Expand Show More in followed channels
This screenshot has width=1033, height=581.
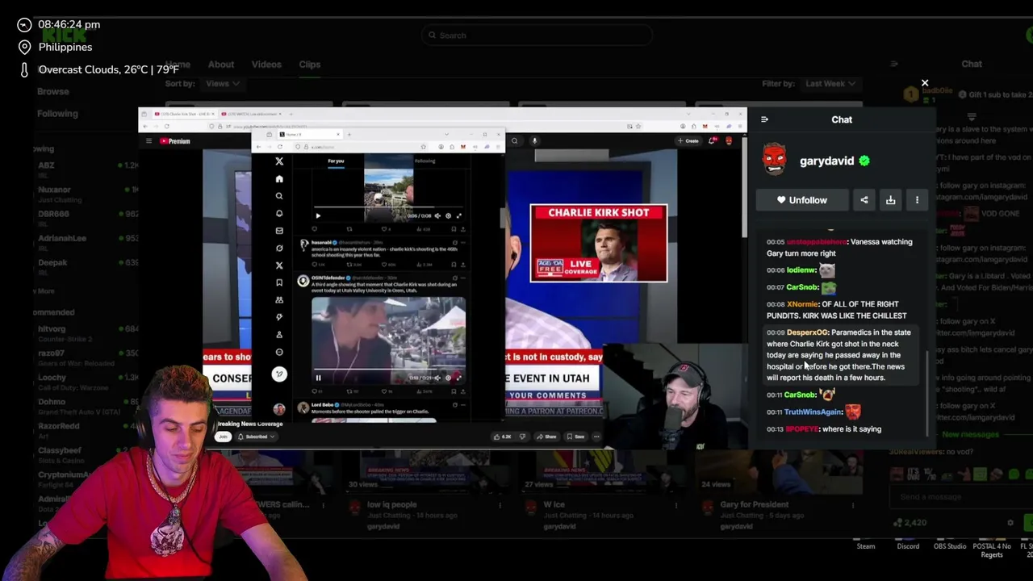click(x=44, y=291)
